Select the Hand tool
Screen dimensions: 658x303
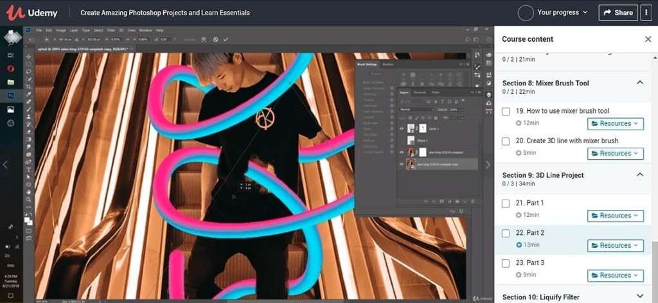click(28, 192)
